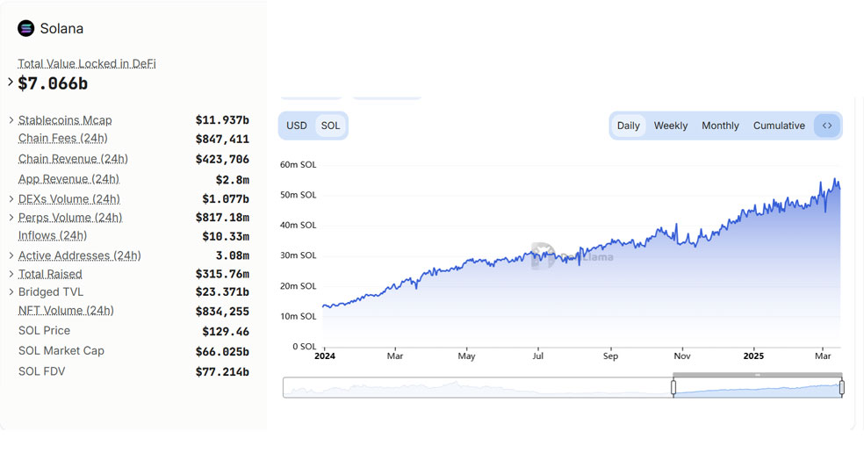Click the $847,411 chain fees value
The image size is (864, 460).
pos(222,139)
